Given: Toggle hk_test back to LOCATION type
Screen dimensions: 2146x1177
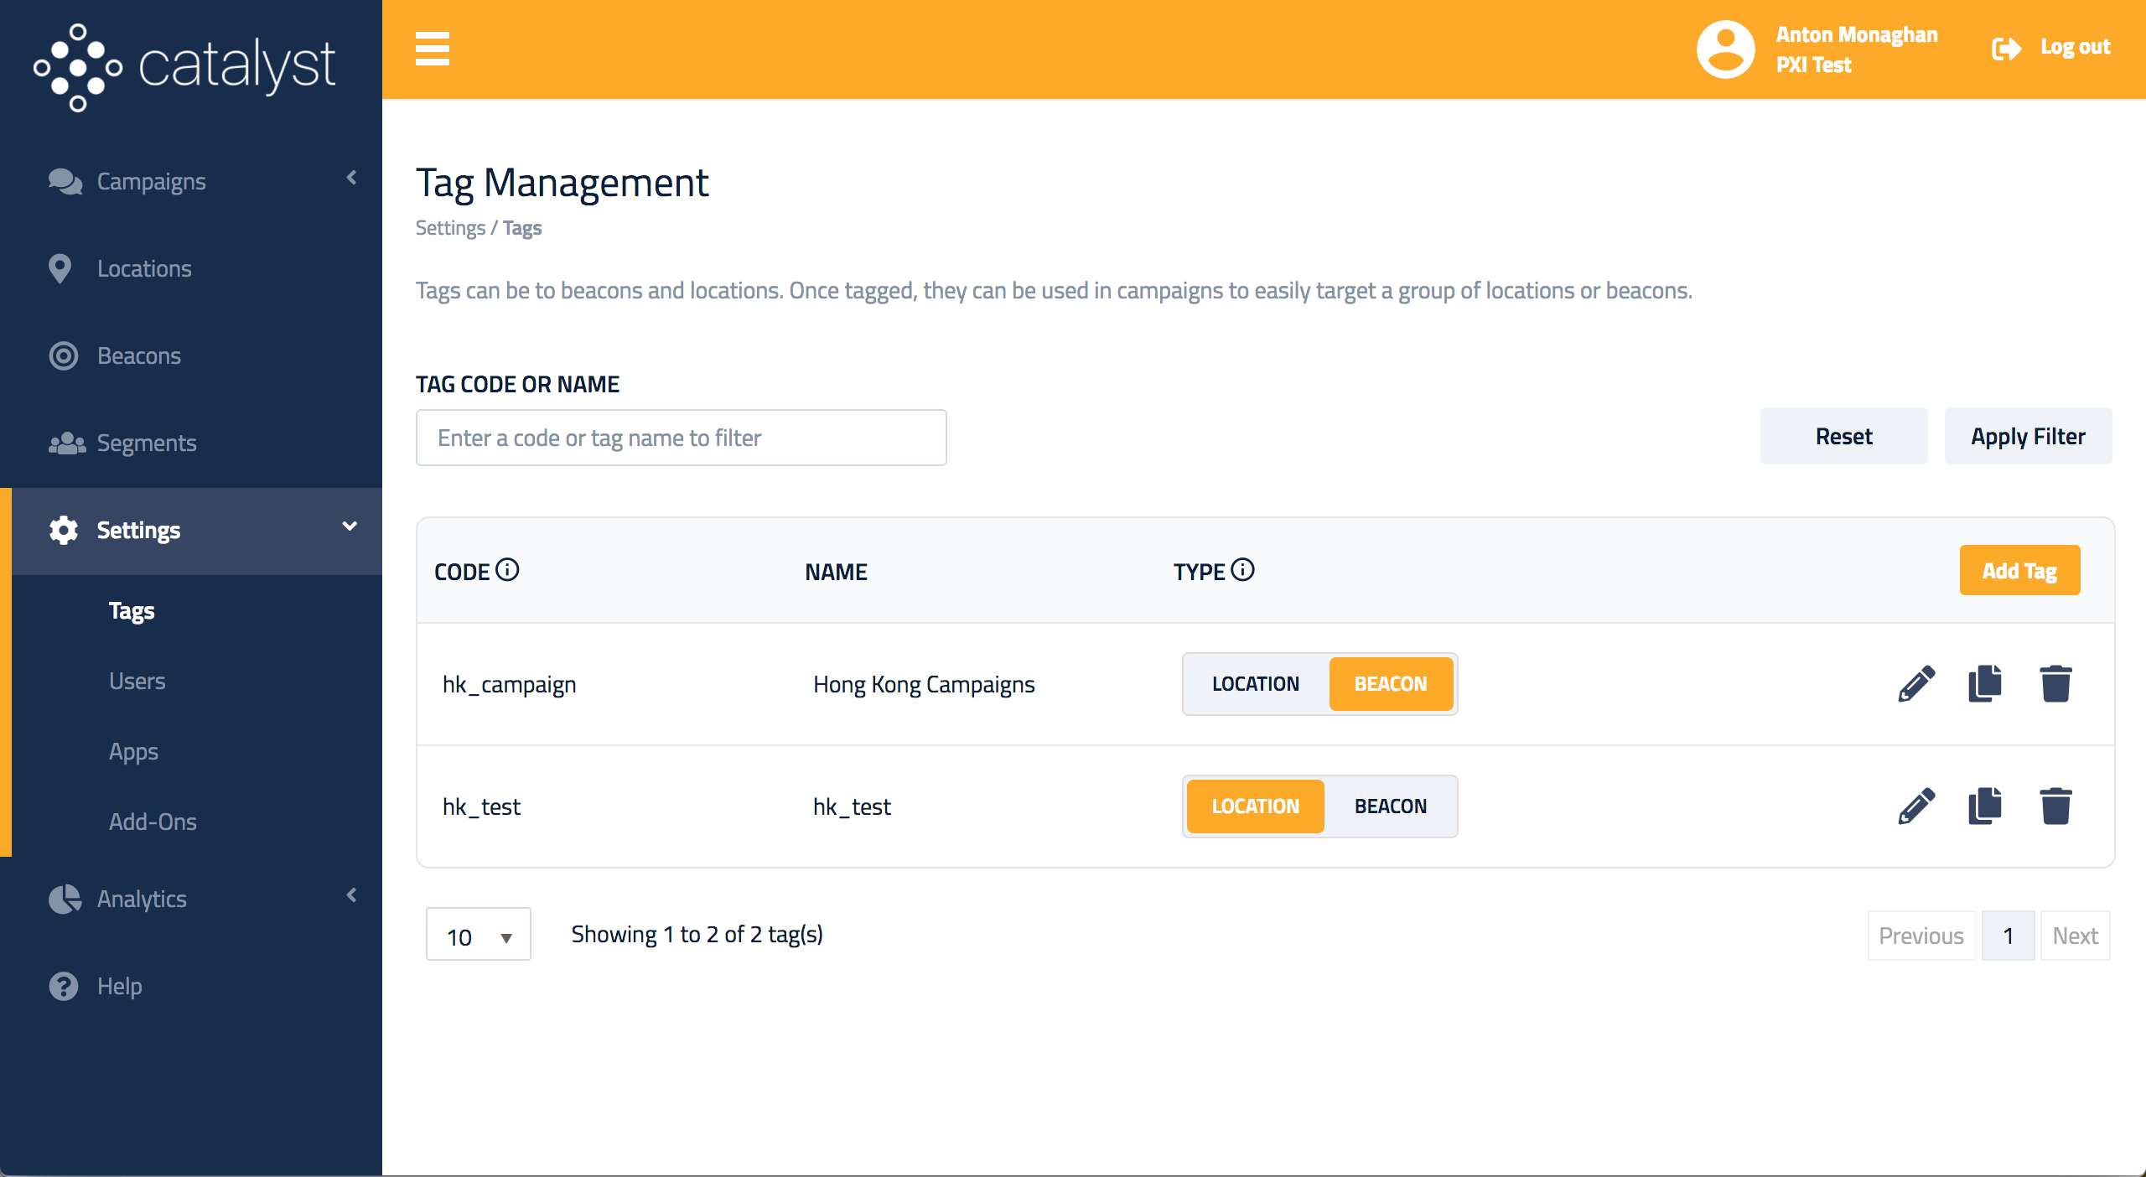Looking at the screenshot, I should click(1255, 806).
